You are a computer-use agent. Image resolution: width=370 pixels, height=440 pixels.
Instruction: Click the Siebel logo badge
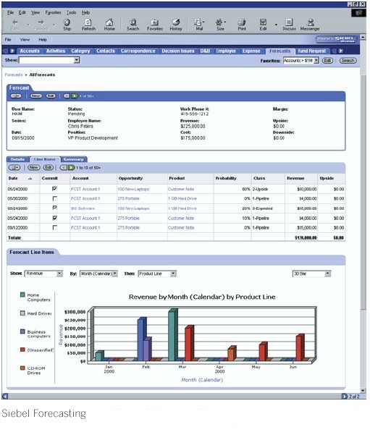(336, 40)
